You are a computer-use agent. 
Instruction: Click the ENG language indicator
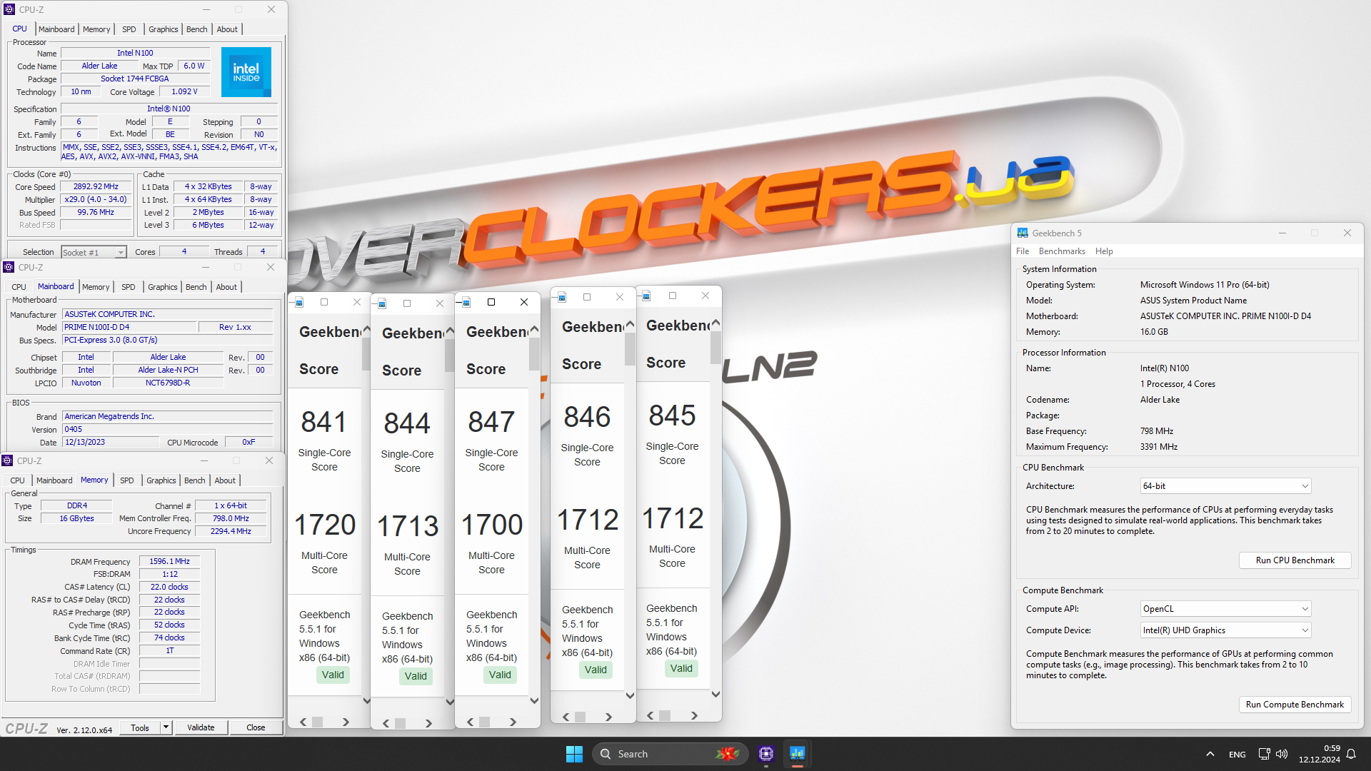click(x=1237, y=755)
